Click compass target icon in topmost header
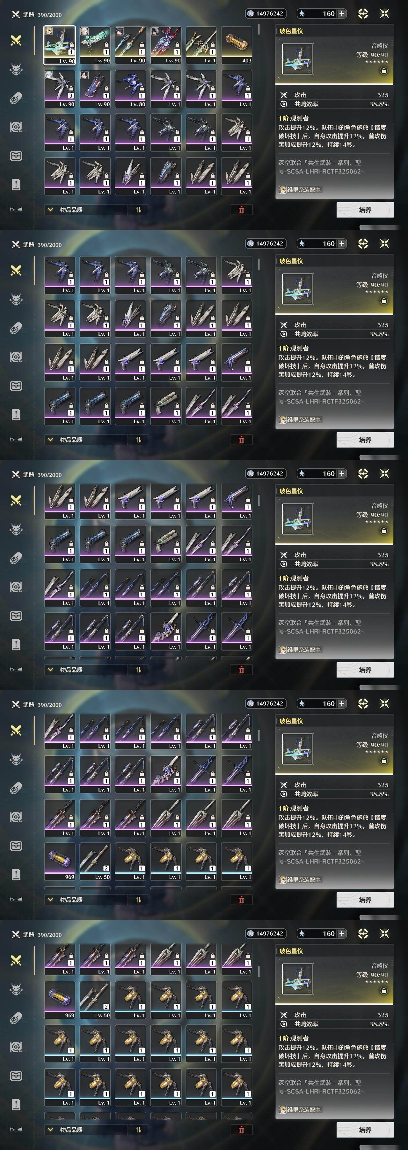Image resolution: width=408 pixels, height=1150 pixels. 363,13
